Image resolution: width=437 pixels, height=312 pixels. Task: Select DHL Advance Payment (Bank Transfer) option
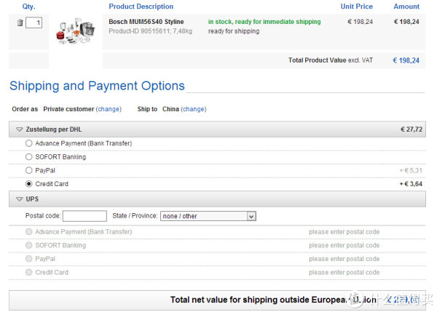coord(28,143)
